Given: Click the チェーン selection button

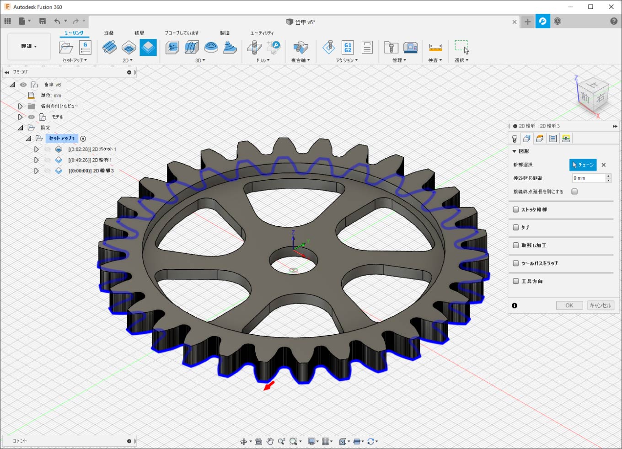Looking at the screenshot, I should coord(583,165).
